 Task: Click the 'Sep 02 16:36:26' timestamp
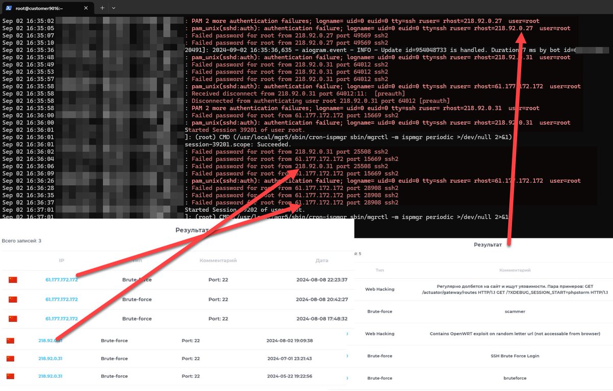point(28,181)
